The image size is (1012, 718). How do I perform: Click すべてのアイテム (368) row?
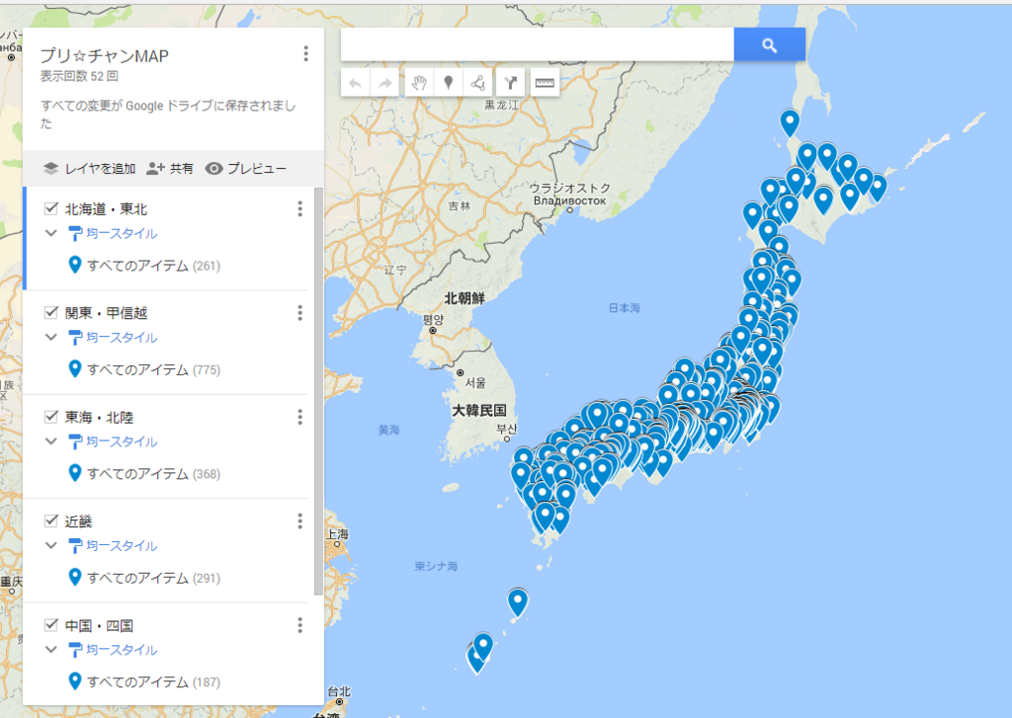(x=144, y=473)
